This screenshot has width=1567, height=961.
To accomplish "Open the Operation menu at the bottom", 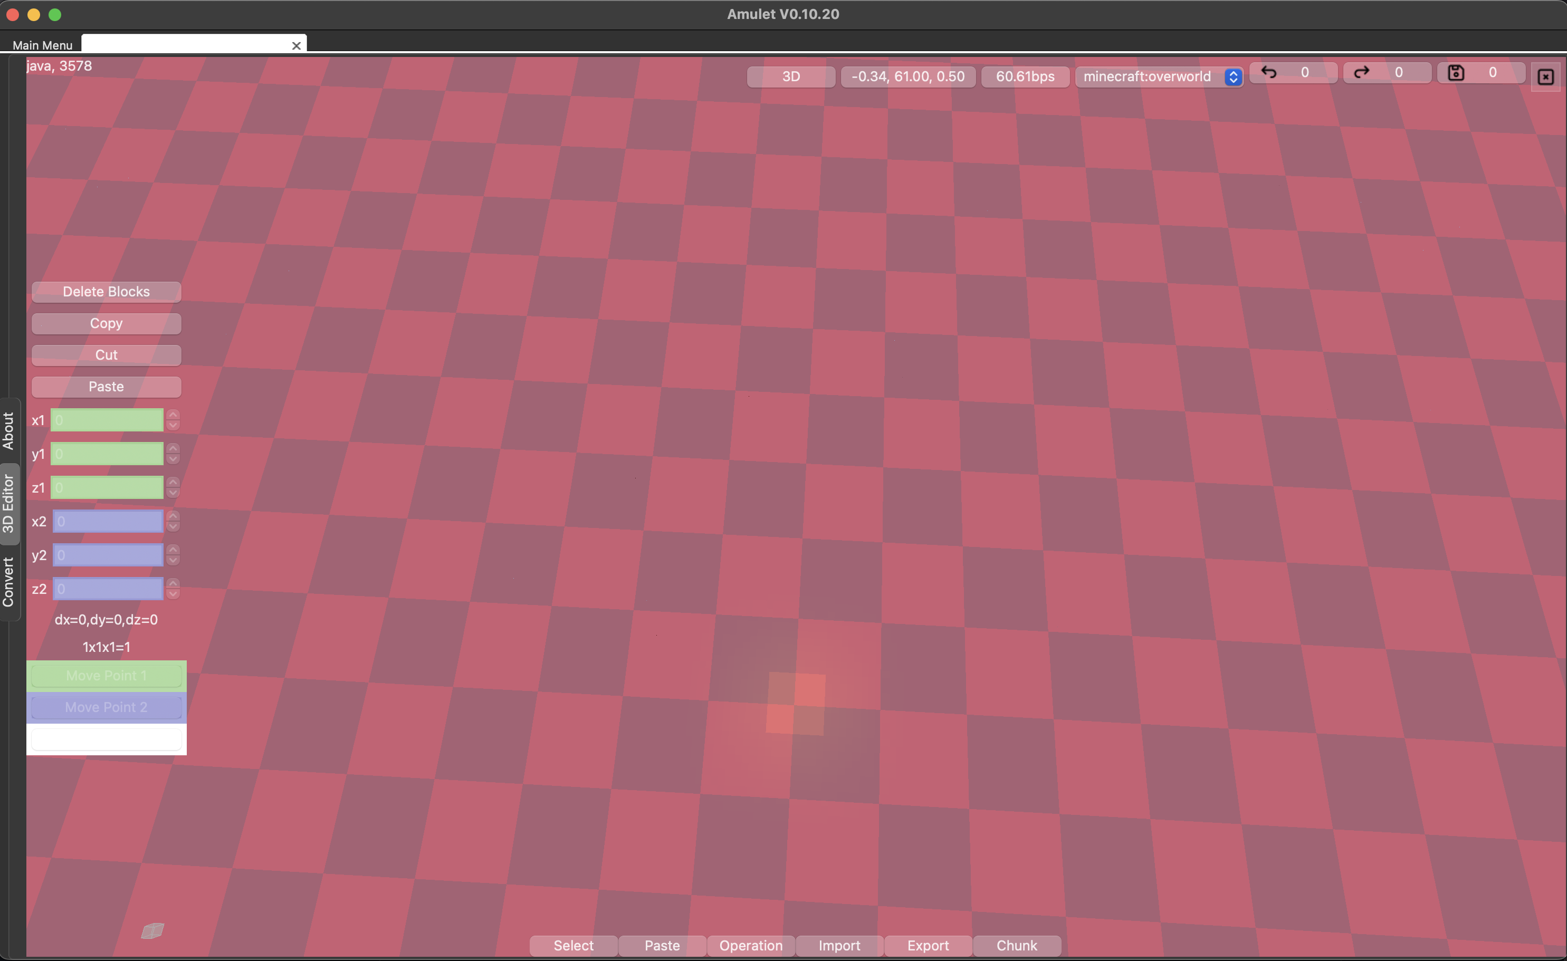I will tap(750, 945).
